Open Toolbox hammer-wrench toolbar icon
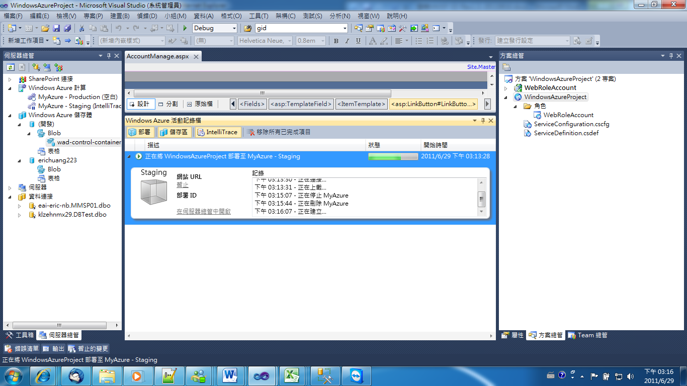687x386 pixels. click(x=402, y=28)
